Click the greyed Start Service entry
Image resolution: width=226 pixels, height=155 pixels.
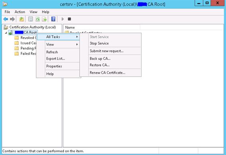click(x=110, y=37)
